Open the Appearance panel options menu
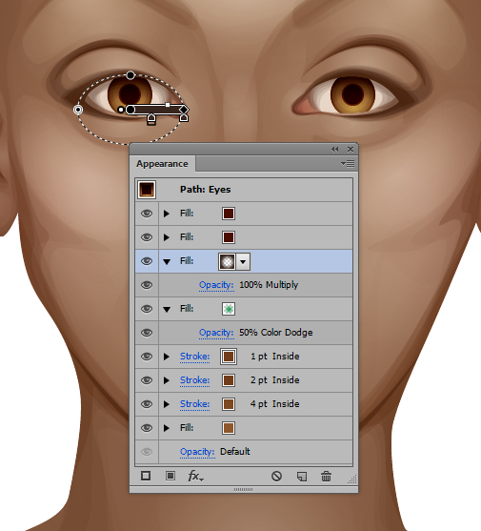The image size is (481, 531). click(348, 164)
